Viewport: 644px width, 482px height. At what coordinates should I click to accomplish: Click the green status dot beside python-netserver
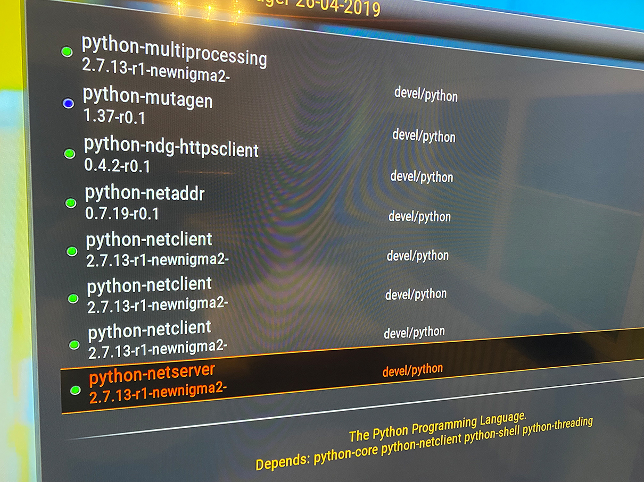pos(75,391)
